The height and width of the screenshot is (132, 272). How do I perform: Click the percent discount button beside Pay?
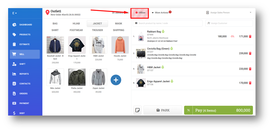(x=188, y=110)
